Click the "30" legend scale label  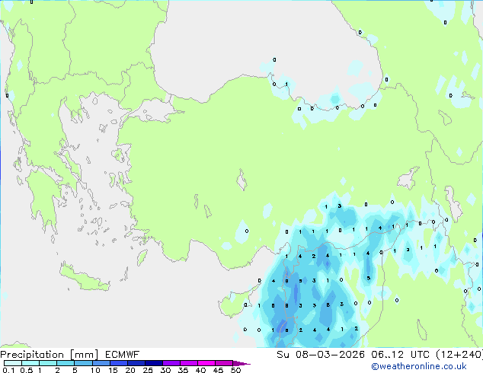[x=165, y=370]
